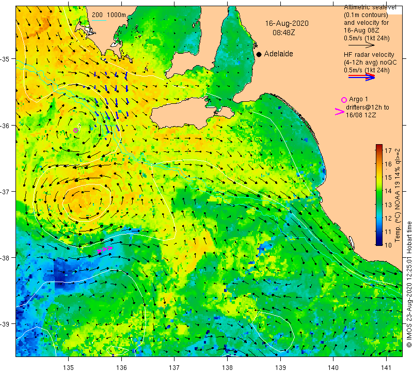Click latitude axis label -38
413x372 pixels.
point(5,258)
